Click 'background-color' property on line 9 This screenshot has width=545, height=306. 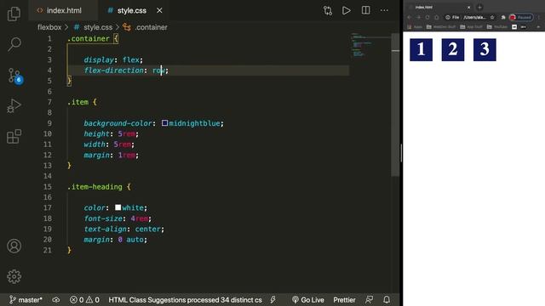(x=118, y=123)
